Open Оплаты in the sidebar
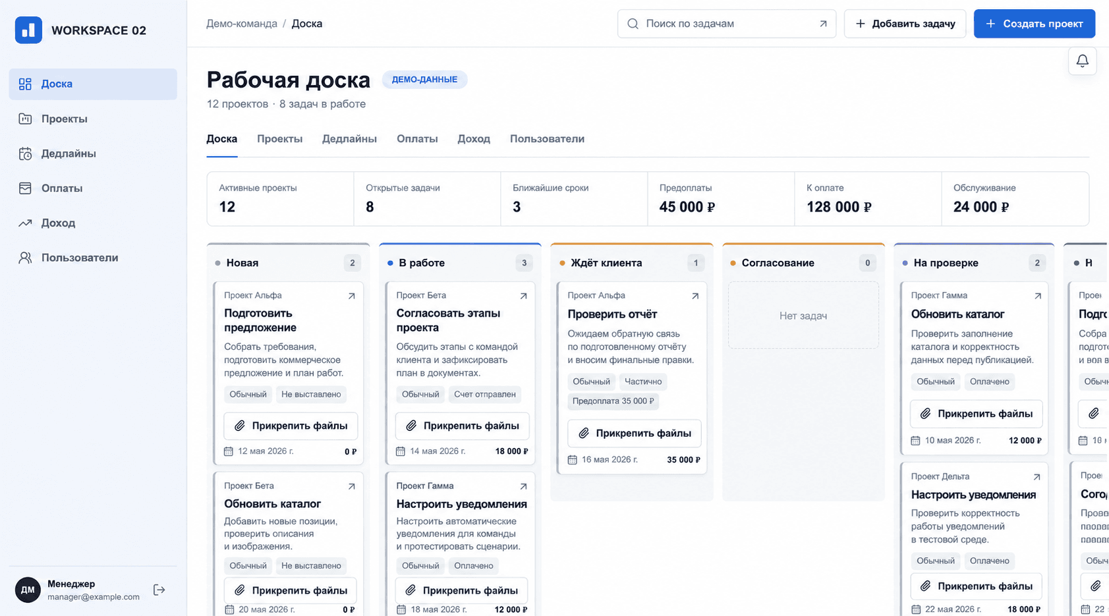 [93, 188]
